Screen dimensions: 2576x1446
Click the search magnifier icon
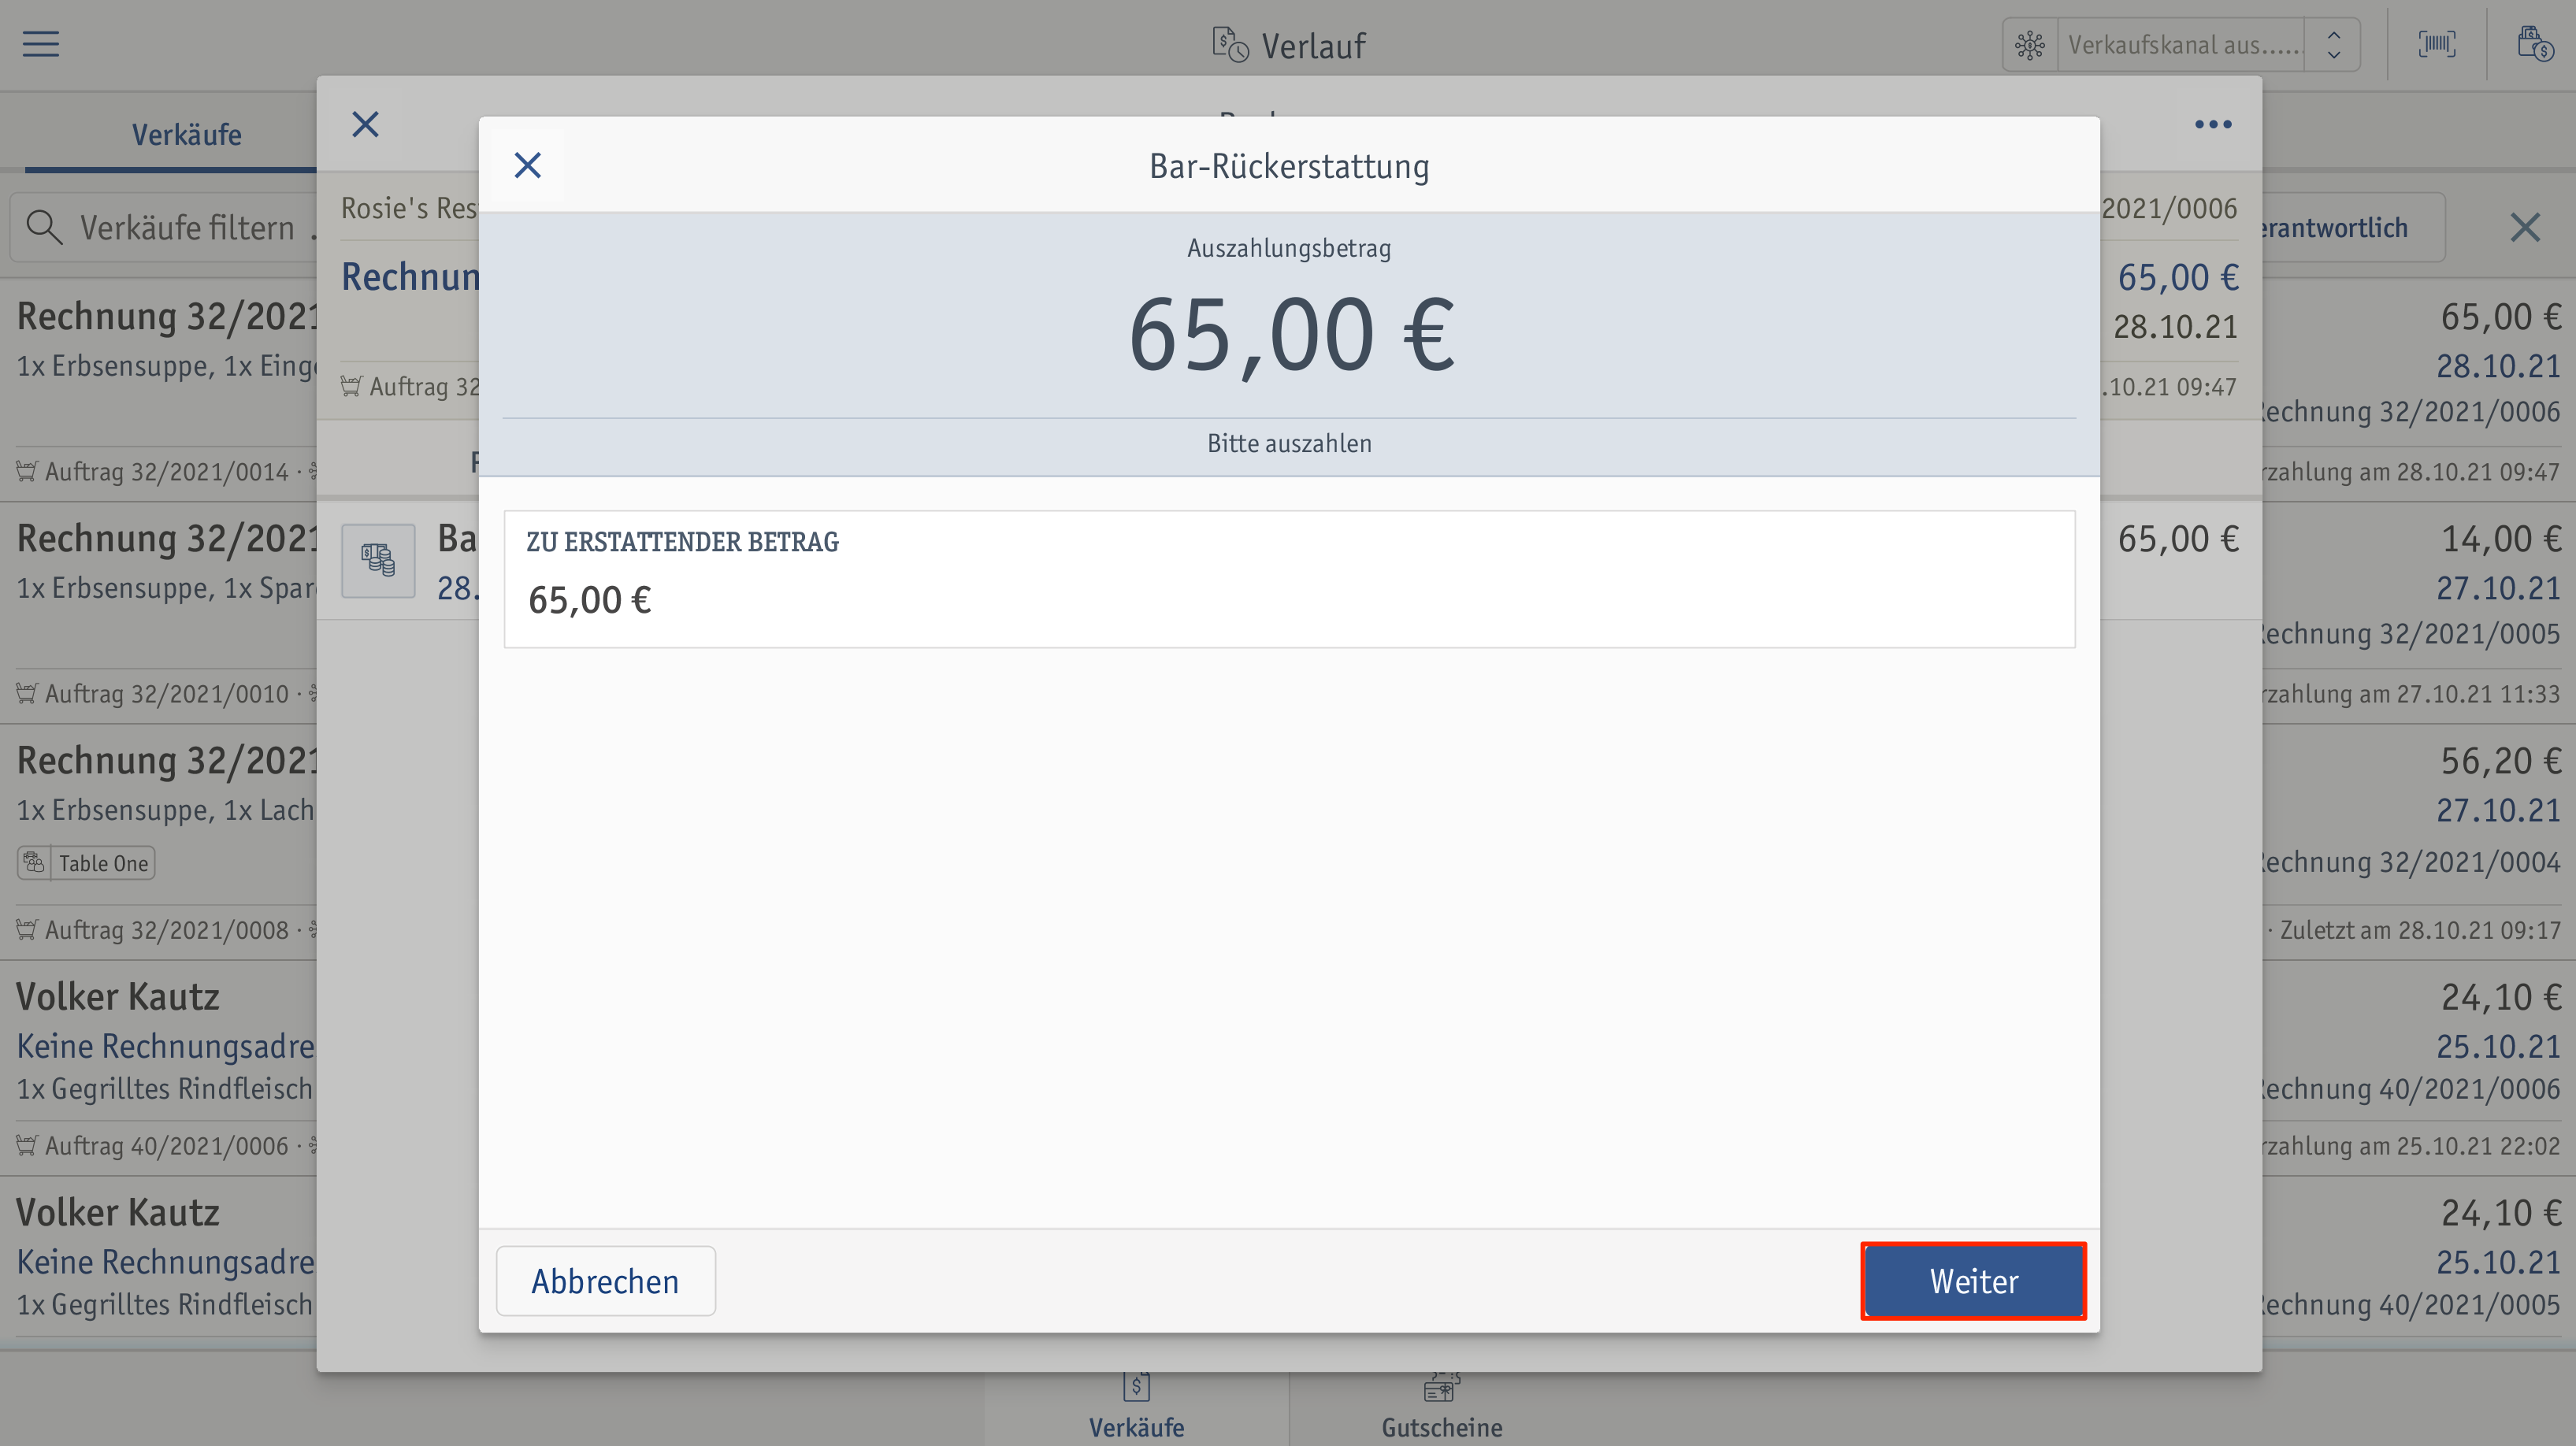[x=44, y=227]
